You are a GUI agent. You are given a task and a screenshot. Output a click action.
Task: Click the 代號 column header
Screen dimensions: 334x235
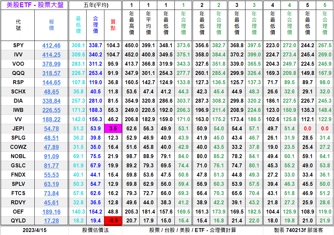coord(18,25)
